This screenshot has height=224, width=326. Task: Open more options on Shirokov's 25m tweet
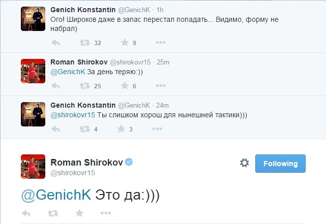click(x=160, y=86)
